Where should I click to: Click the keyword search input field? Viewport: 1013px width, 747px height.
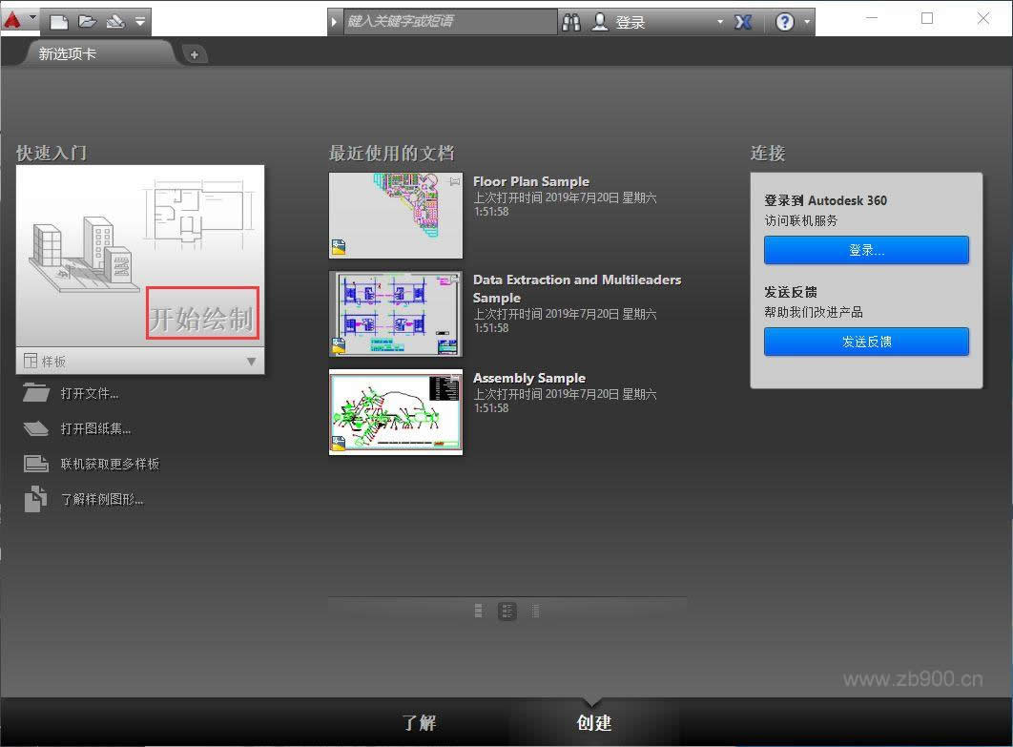[x=448, y=21]
